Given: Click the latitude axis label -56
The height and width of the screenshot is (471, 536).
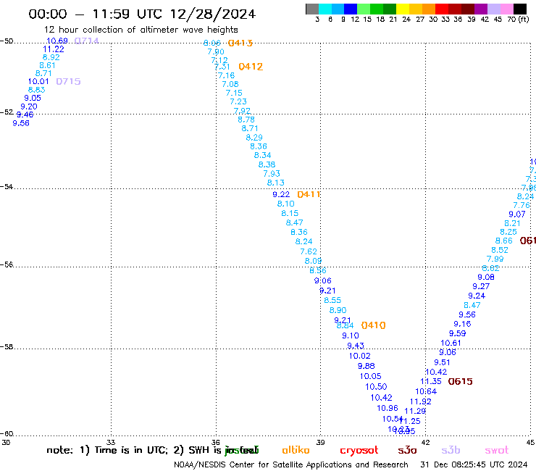Looking at the screenshot, I should coord(7,264).
